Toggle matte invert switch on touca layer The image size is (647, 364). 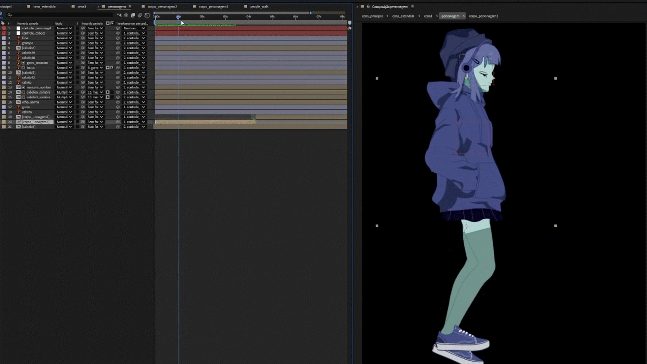(x=112, y=67)
